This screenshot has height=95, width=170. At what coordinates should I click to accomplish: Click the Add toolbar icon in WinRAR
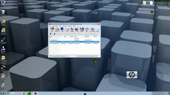point(52,30)
